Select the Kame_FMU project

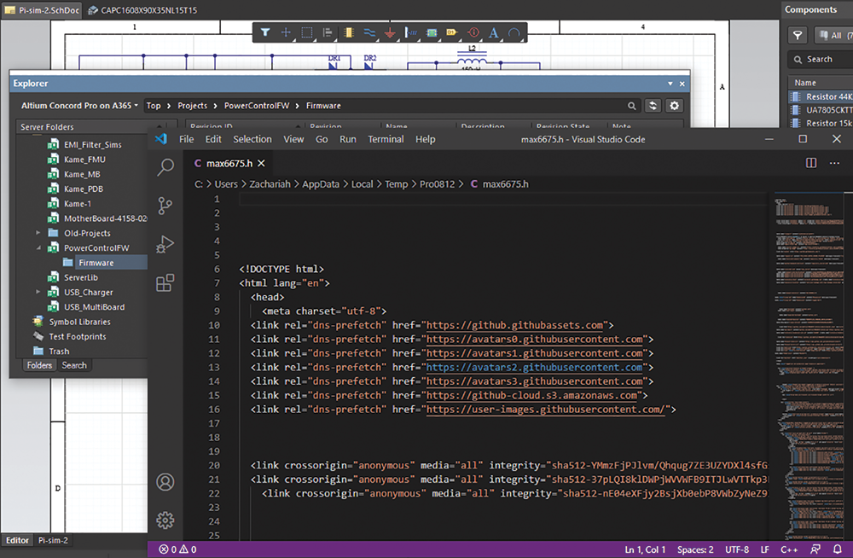[x=84, y=160]
